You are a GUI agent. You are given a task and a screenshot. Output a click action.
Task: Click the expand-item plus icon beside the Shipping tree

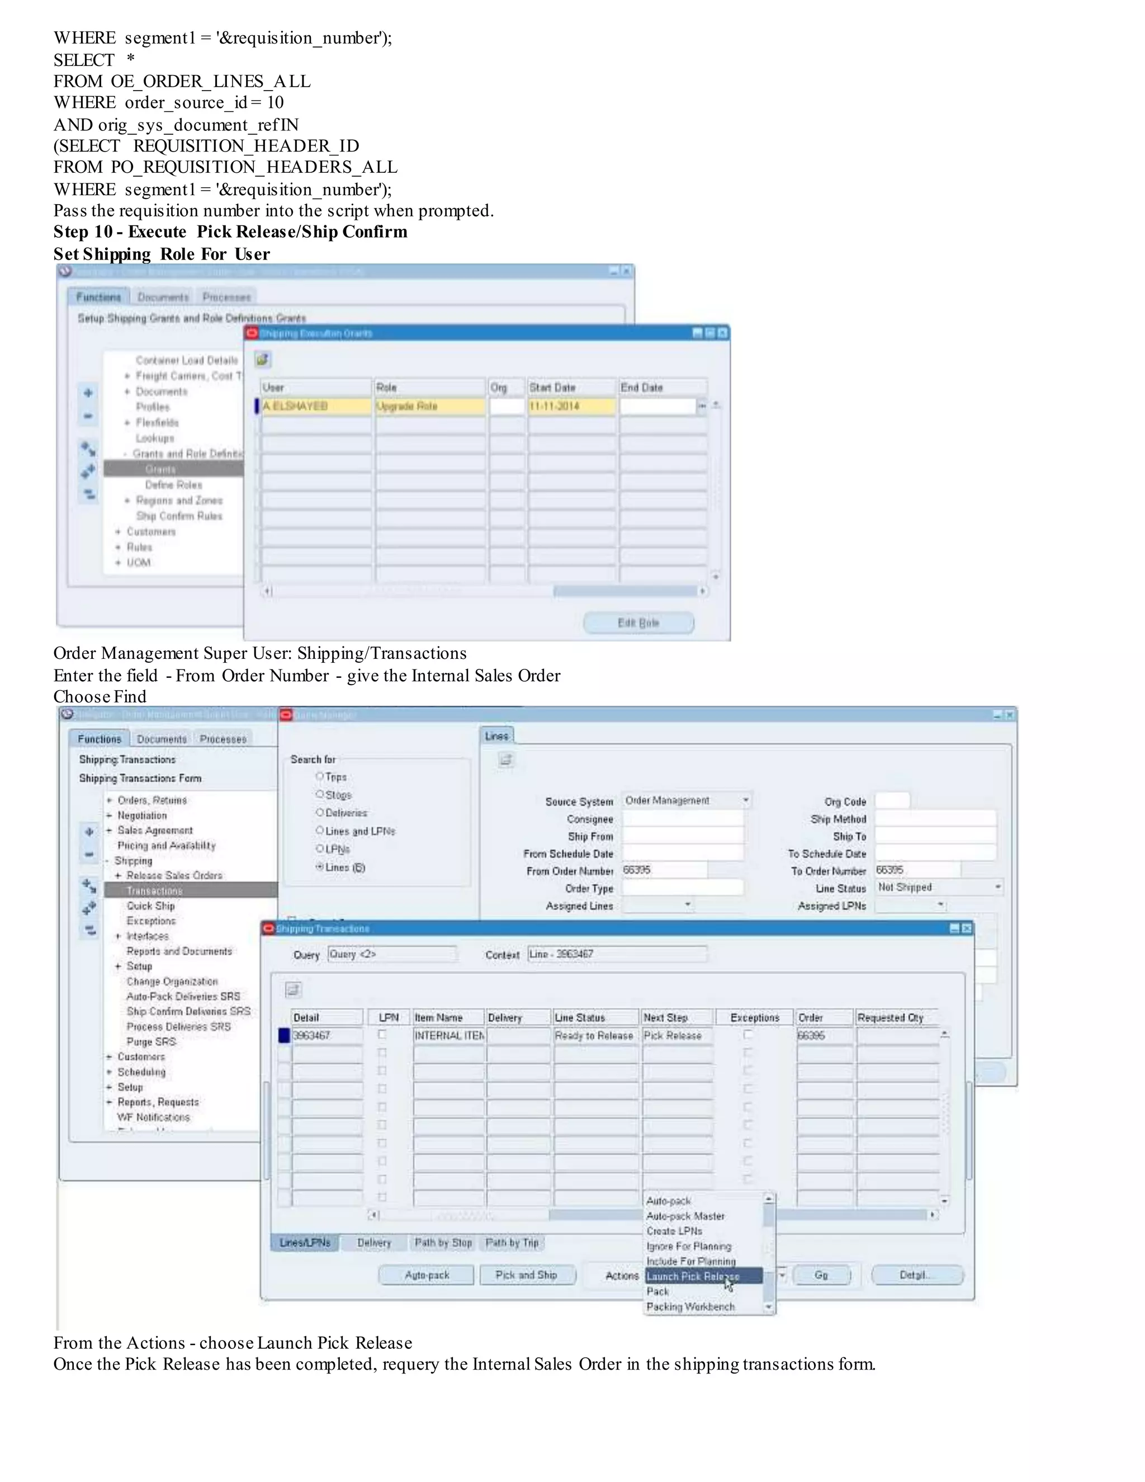[89, 831]
